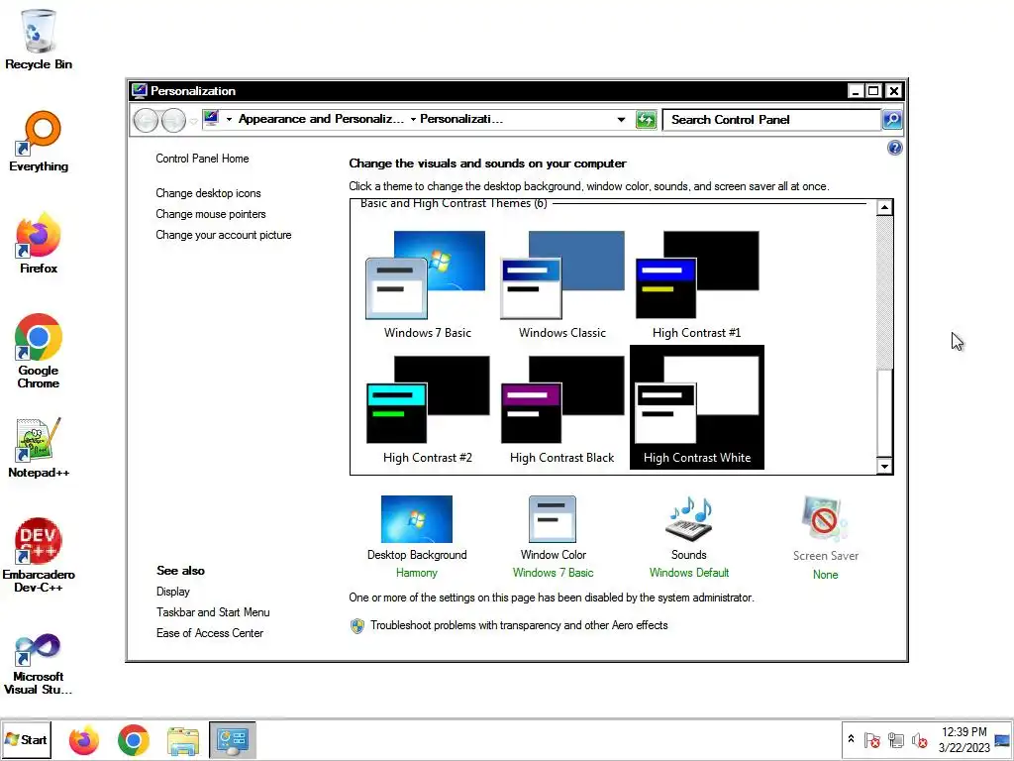This screenshot has height=761, width=1014.
Task: Open the Change your account picture link
Action: [224, 235]
